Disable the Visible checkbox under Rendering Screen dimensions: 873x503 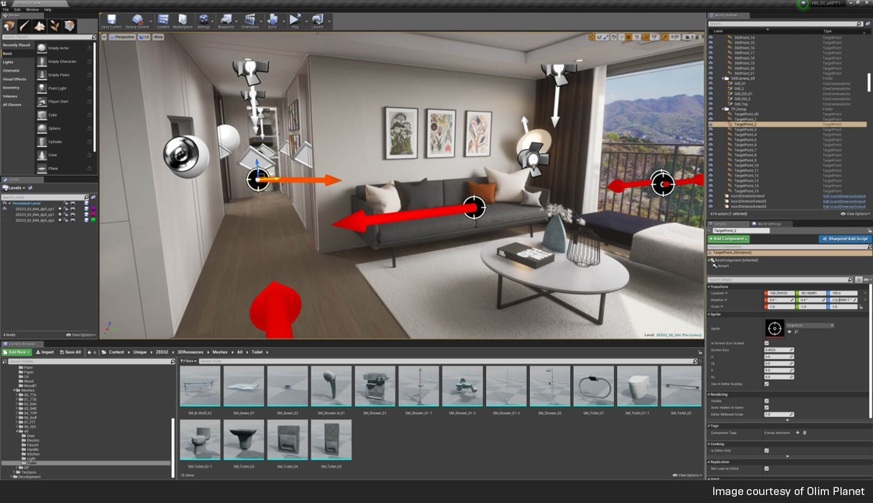click(767, 402)
